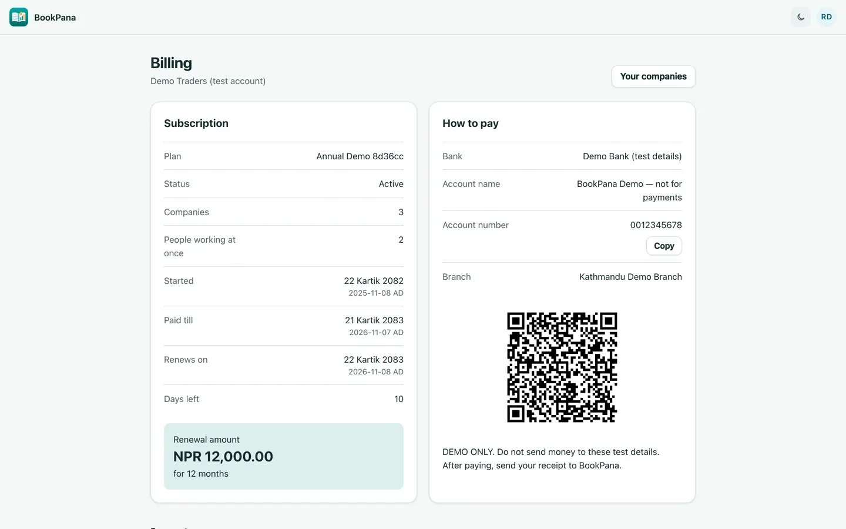Viewport: 846px width, 529px height.
Task: Select the started date 22 Kartik 2082
Action: (374, 281)
